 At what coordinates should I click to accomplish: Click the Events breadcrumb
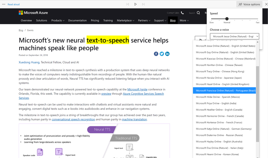click(30, 30)
